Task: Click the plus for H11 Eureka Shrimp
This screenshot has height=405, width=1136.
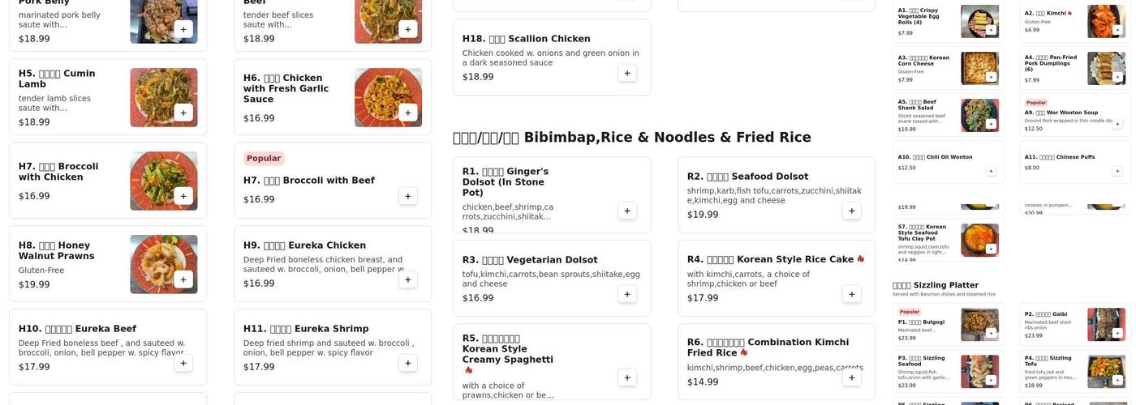Action: tap(408, 363)
